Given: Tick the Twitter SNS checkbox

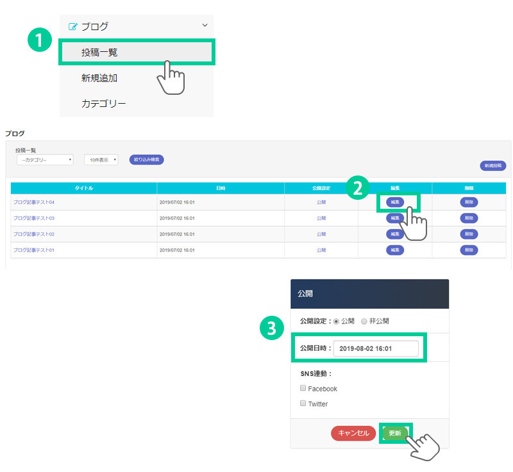Looking at the screenshot, I should click(x=303, y=403).
